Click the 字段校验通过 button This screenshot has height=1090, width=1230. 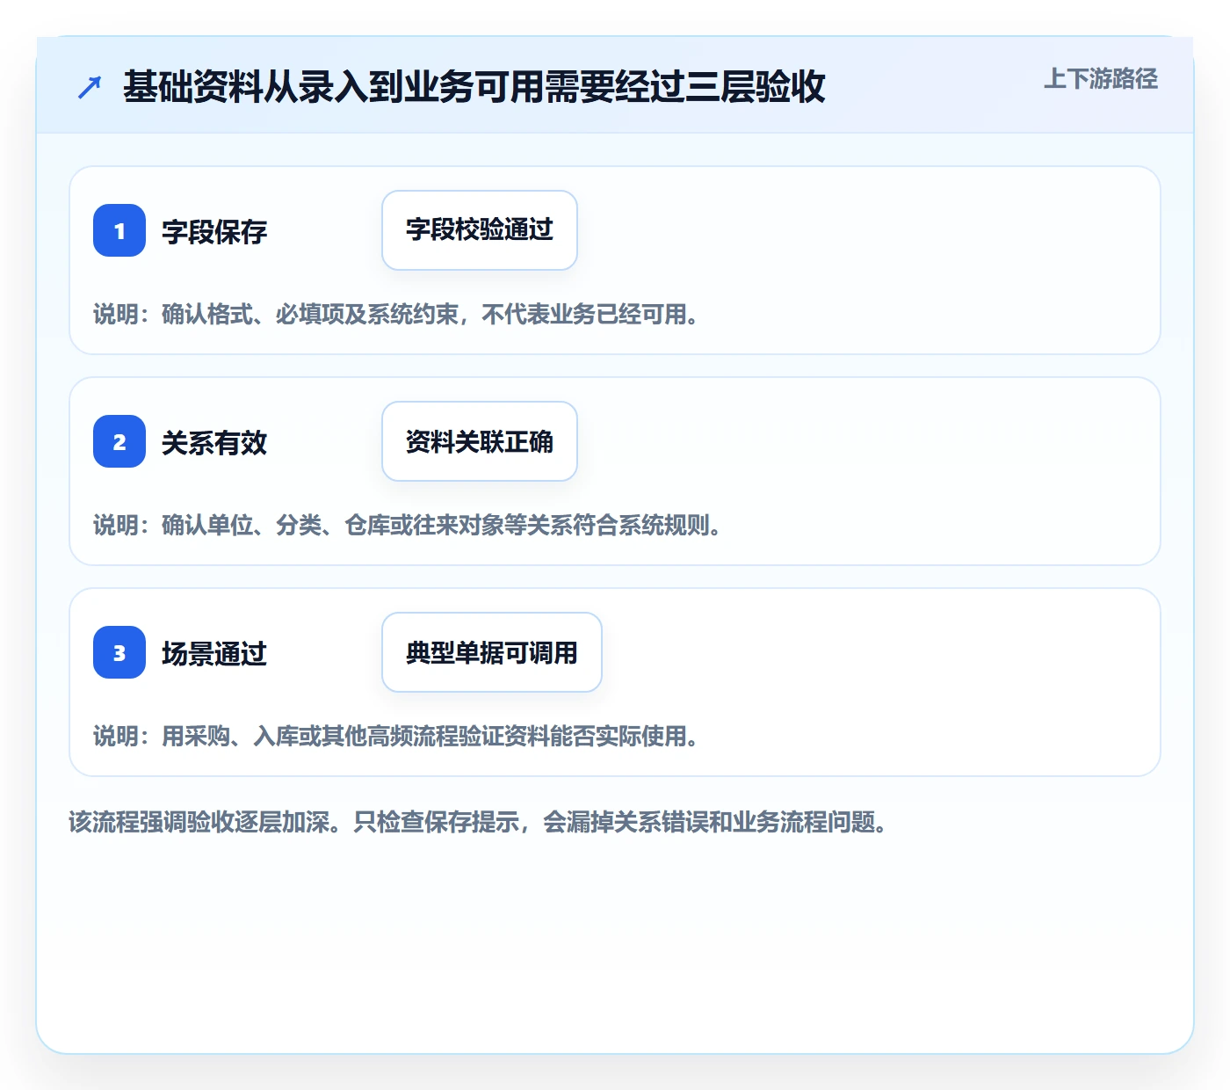pos(480,230)
